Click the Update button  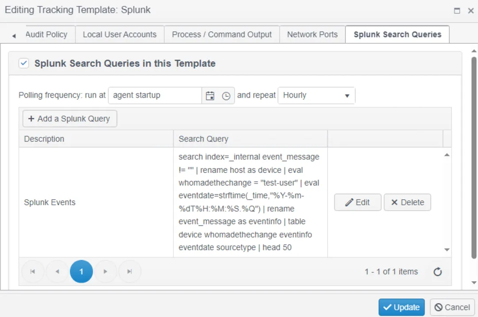coord(402,307)
